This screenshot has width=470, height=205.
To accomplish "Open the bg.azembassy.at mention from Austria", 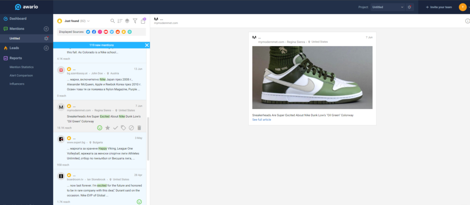I will coord(100,81).
